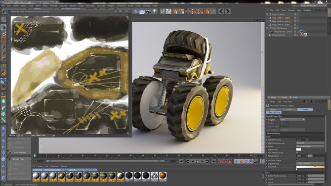Select the Doodle Paint tool

[x=19, y=159]
